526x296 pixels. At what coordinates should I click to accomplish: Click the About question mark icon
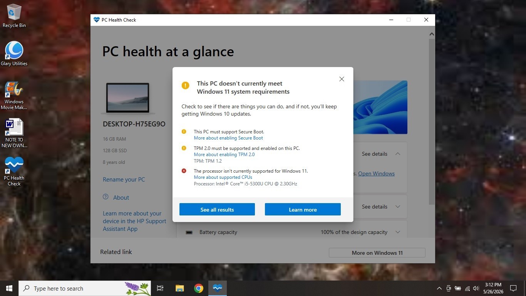[106, 197]
